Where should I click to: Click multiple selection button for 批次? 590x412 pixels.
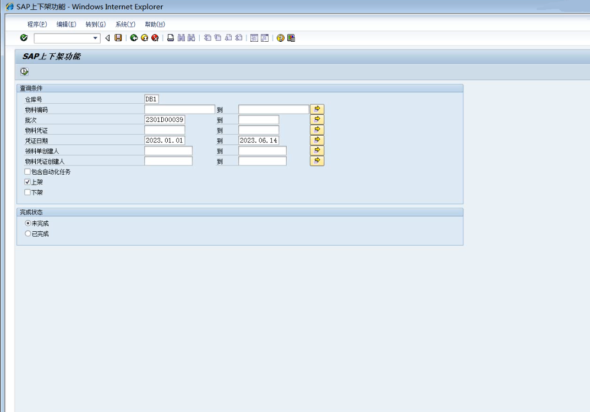(317, 119)
